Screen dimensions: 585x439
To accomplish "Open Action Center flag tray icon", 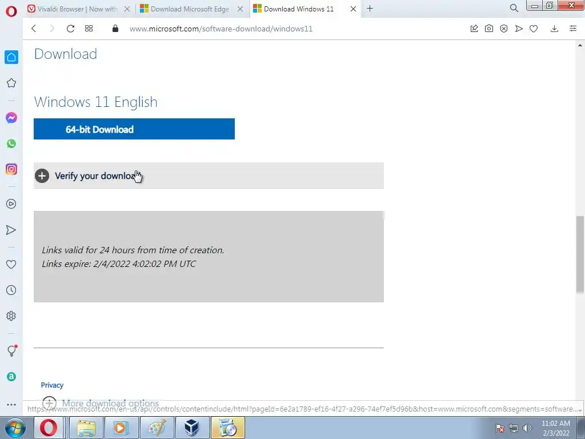I will (499, 428).
